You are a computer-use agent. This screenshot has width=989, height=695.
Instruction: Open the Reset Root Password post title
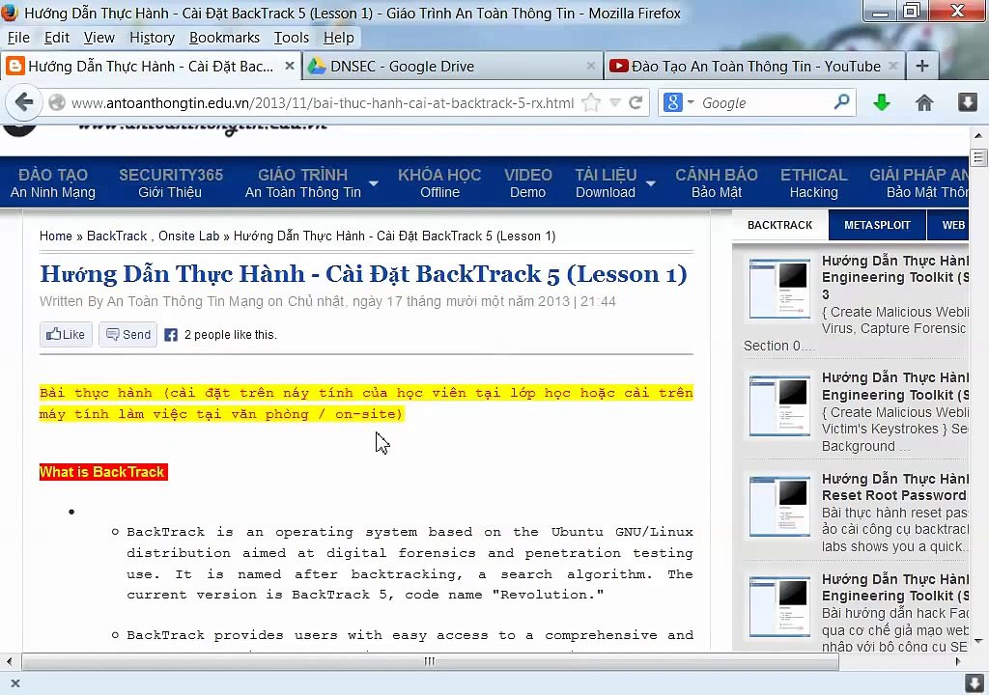895,486
